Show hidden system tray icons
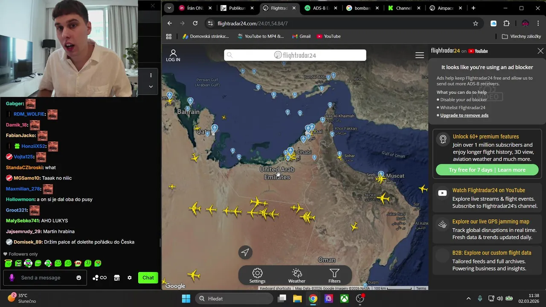Image resolution: width=546 pixels, height=307 pixels. pos(468,298)
